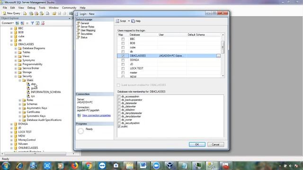Check the BBC database map checkbox
The height and width of the screenshot is (170, 303).
pyautogui.click(x=123, y=39)
